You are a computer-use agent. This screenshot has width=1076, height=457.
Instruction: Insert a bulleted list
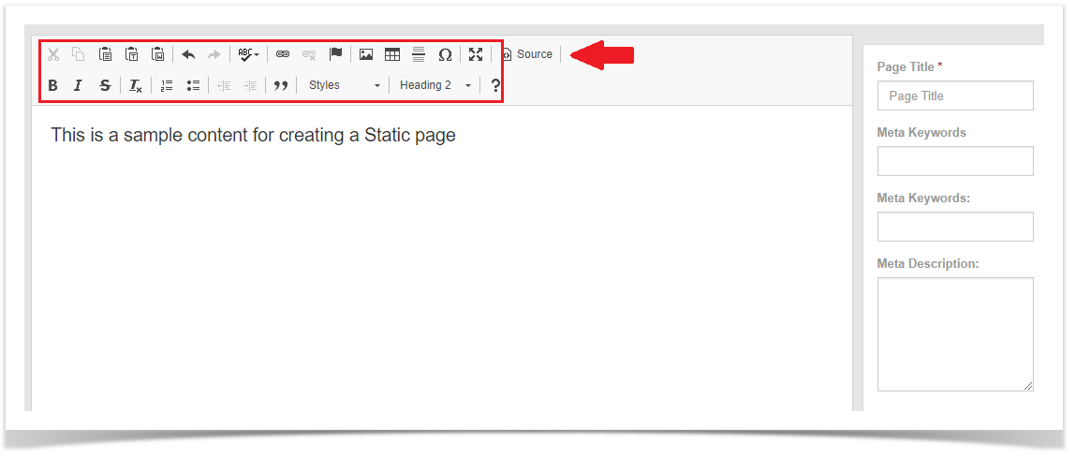point(193,86)
